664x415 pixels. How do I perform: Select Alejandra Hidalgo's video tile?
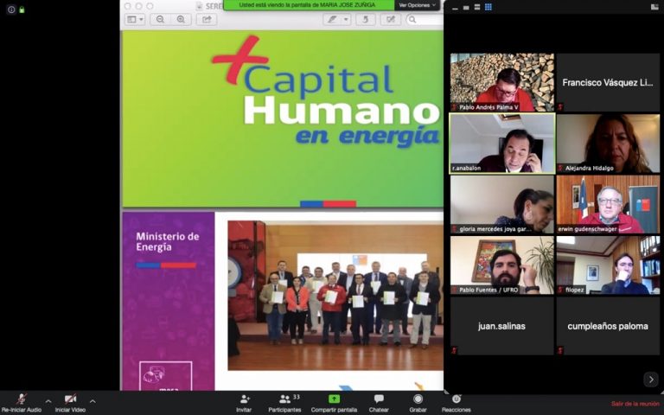click(608, 144)
